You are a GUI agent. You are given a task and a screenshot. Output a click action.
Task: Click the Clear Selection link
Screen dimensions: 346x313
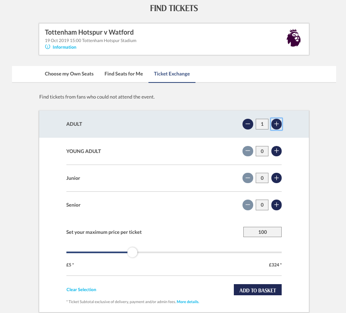(x=81, y=289)
